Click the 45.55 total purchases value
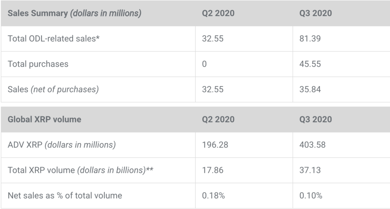Image resolution: width=390 pixels, height=209 pixels. pos(310,64)
